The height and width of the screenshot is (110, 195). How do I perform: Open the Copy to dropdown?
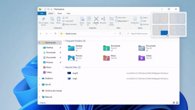(88, 21)
